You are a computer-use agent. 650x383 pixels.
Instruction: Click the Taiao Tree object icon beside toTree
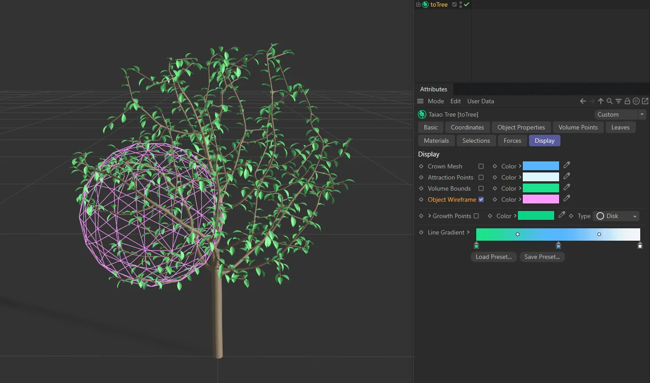(x=422, y=114)
